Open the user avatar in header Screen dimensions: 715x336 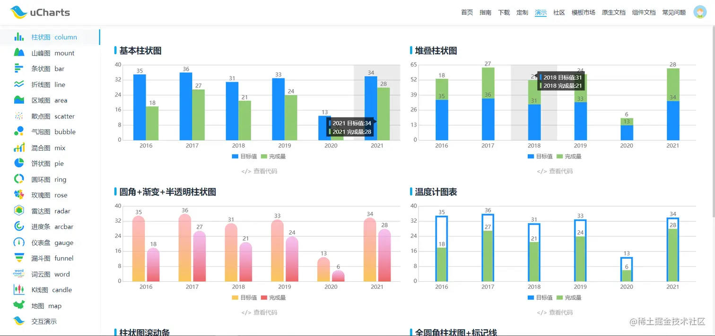(700, 12)
